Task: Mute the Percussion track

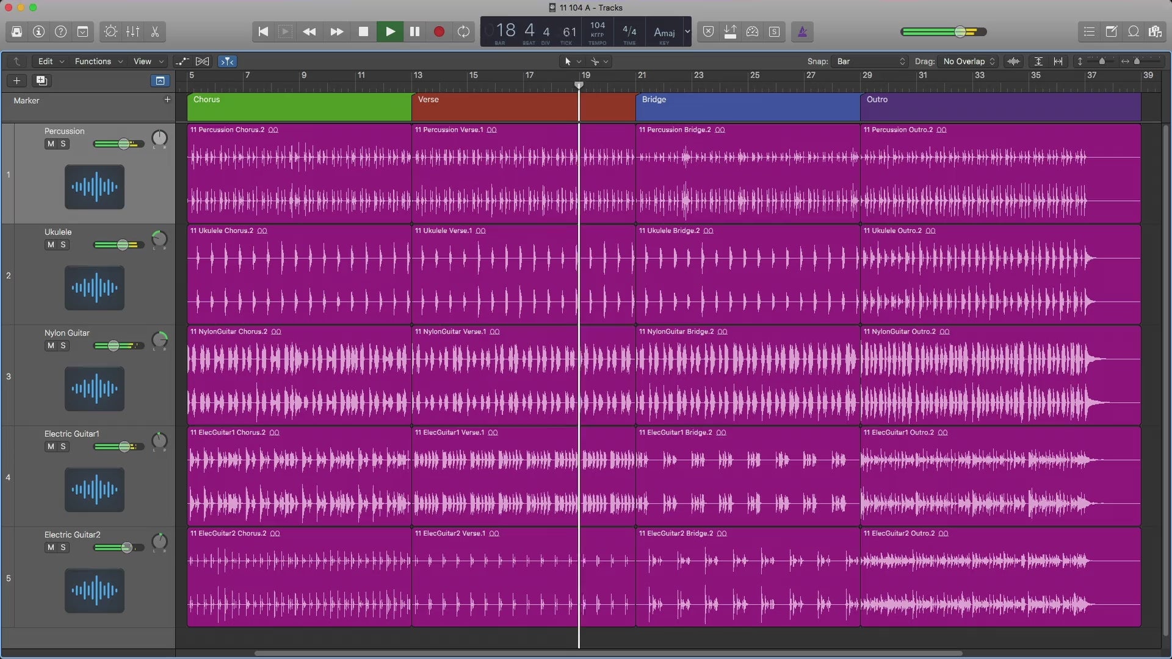Action: 51,144
